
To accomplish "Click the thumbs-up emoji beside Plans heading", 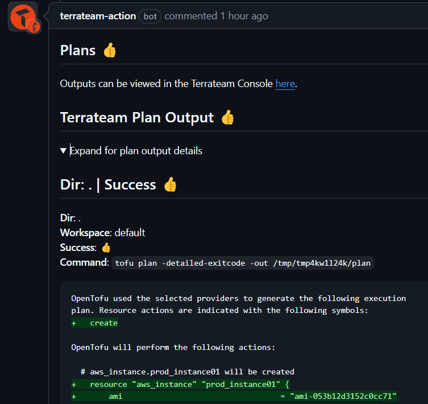I will (110, 50).
